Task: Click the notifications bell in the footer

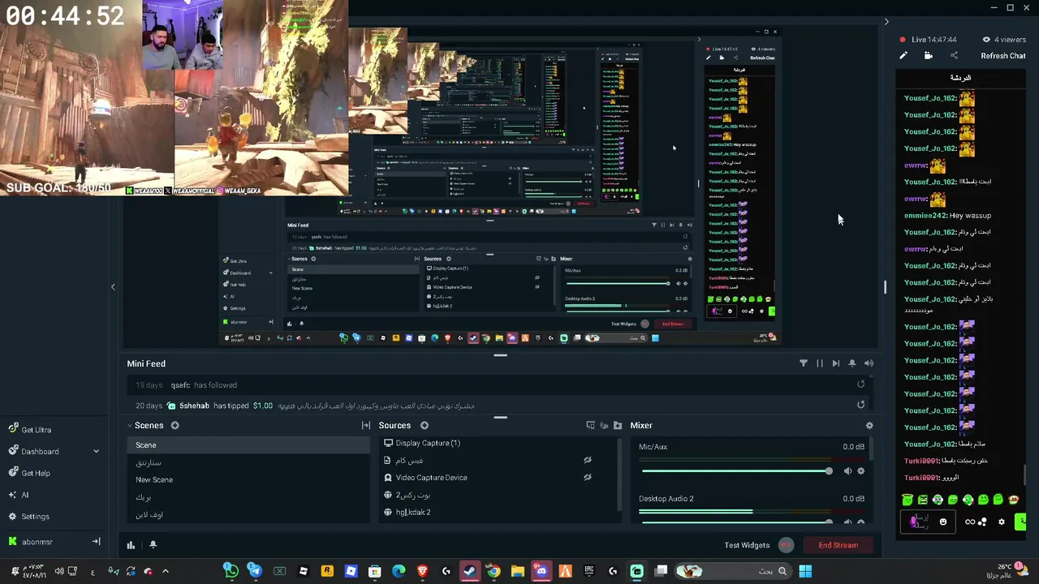Action: [x=153, y=545]
